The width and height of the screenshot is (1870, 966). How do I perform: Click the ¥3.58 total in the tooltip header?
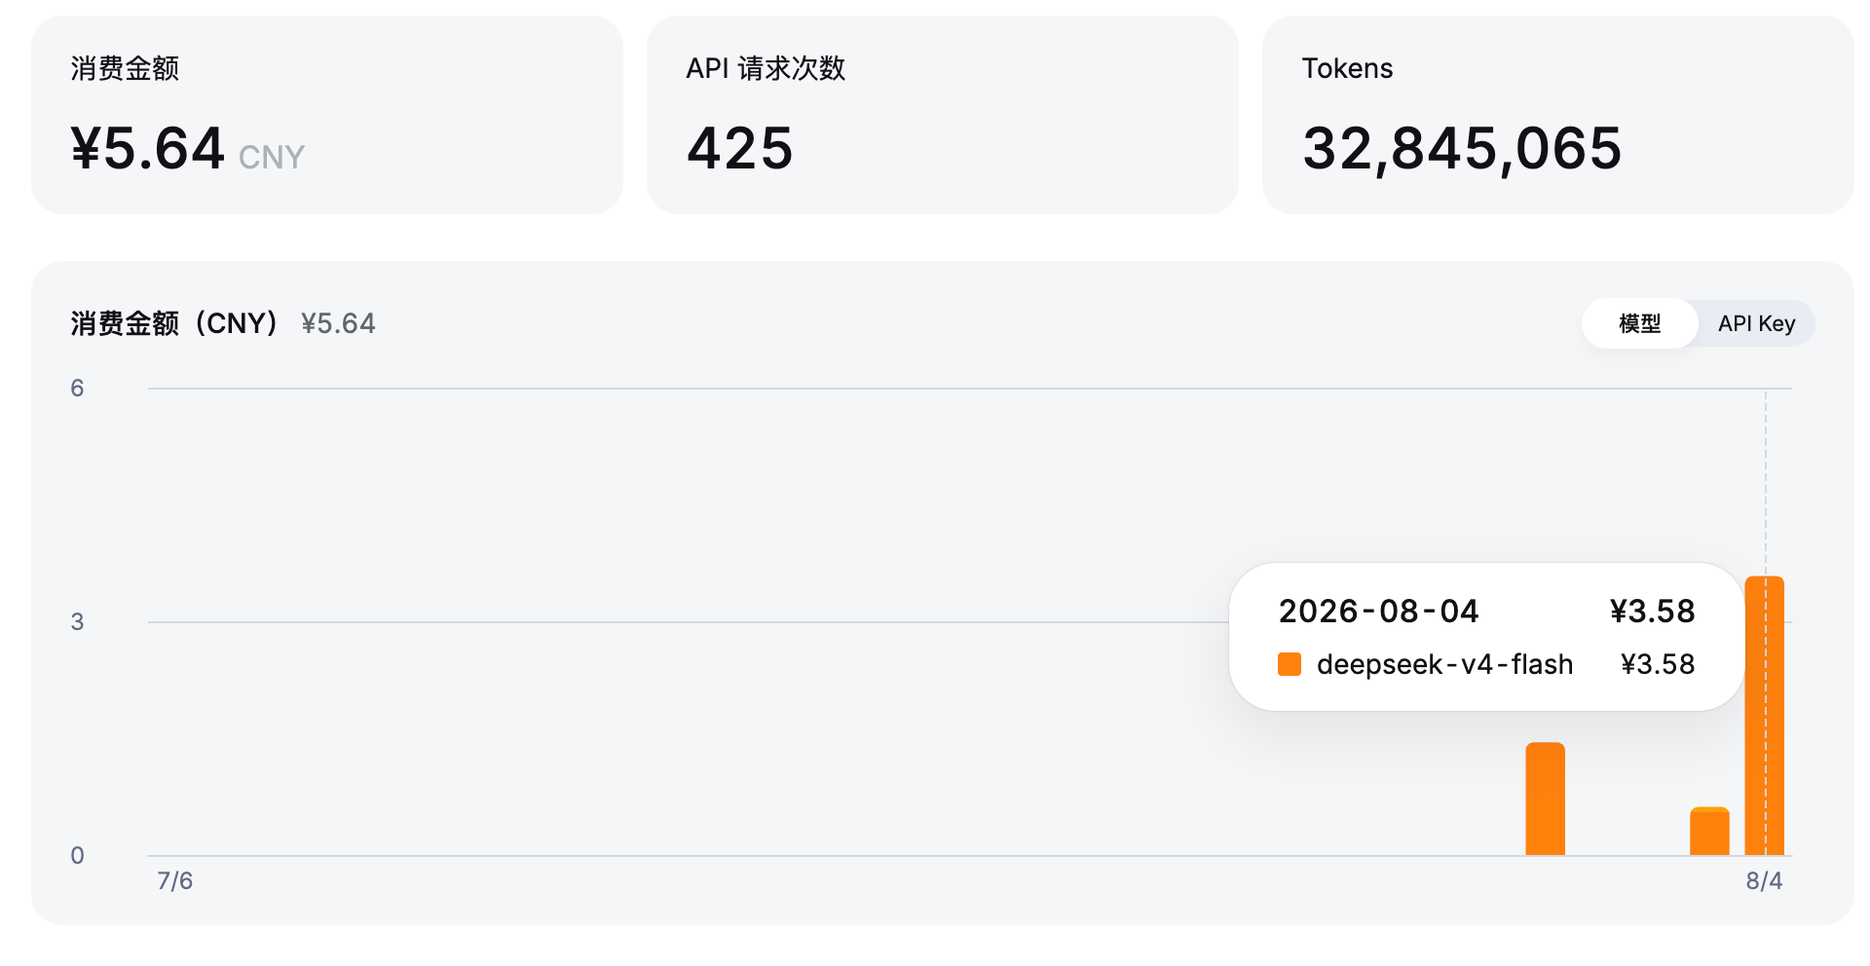click(1652, 611)
